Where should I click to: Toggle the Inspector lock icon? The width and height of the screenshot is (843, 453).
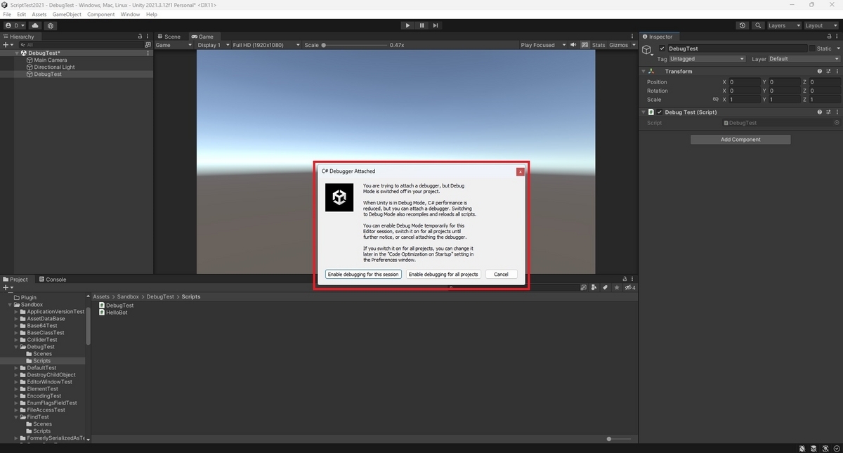[x=829, y=37]
